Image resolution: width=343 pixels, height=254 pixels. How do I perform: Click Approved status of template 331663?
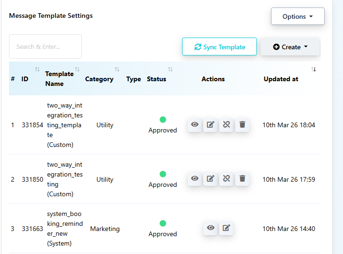(x=163, y=234)
